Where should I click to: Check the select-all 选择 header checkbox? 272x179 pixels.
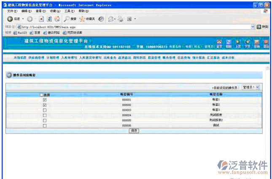41,95
